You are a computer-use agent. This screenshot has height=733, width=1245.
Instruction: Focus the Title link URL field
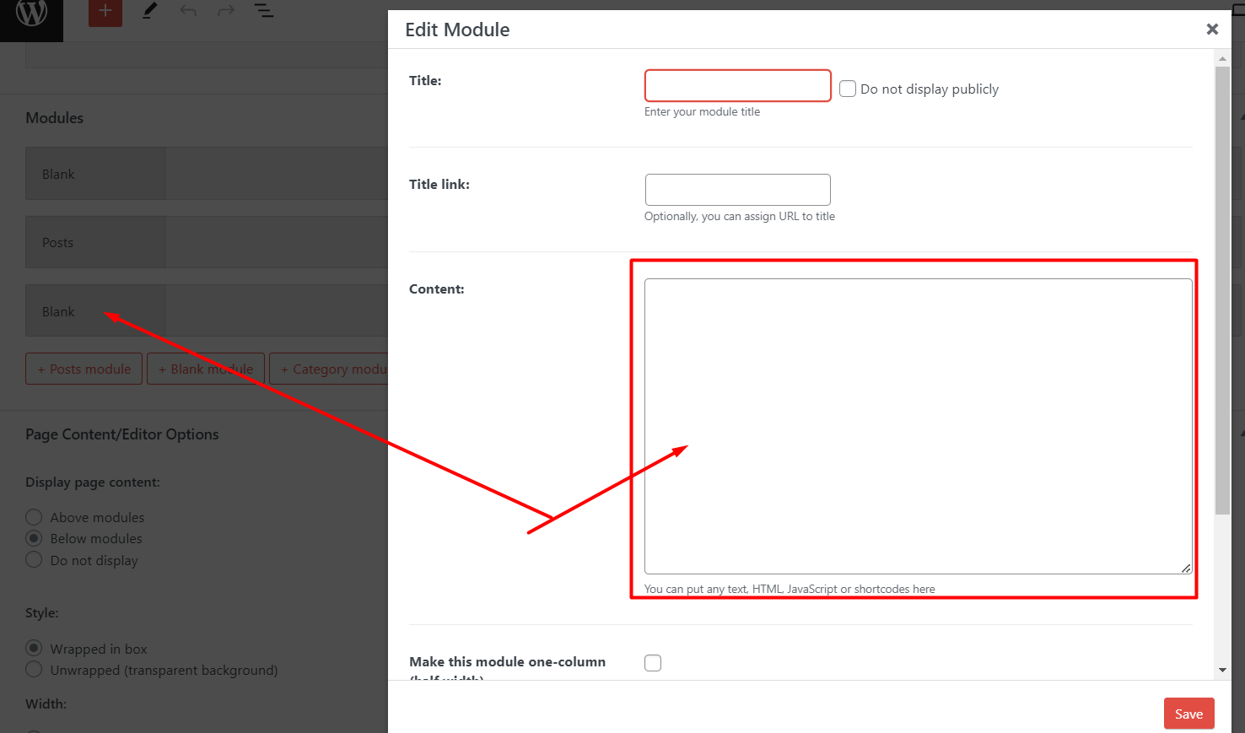coord(738,190)
